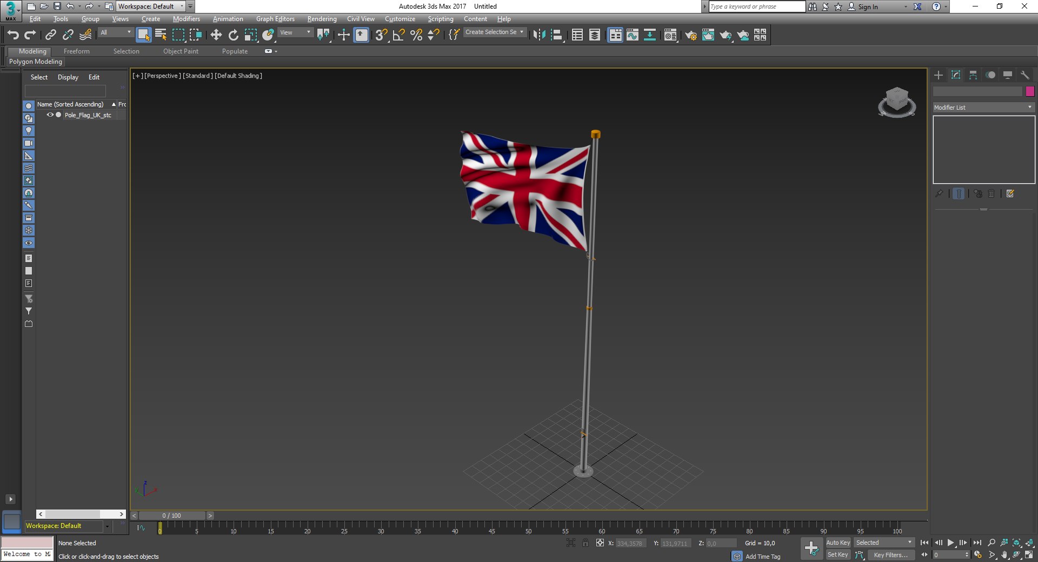Open the Rendering menu
The width and height of the screenshot is (1038, 562).
coord(322,19)
